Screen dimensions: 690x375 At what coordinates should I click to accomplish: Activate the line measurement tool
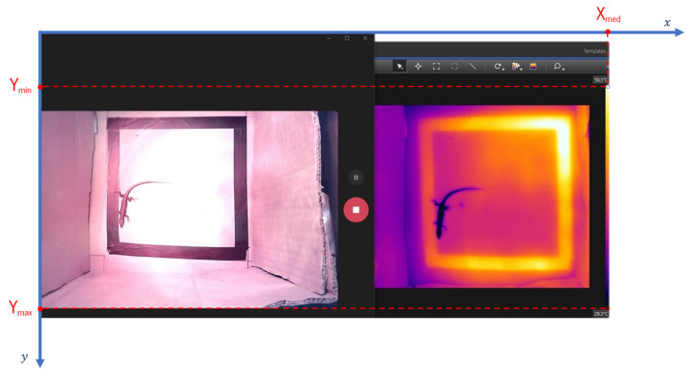[x=472, y=67]
